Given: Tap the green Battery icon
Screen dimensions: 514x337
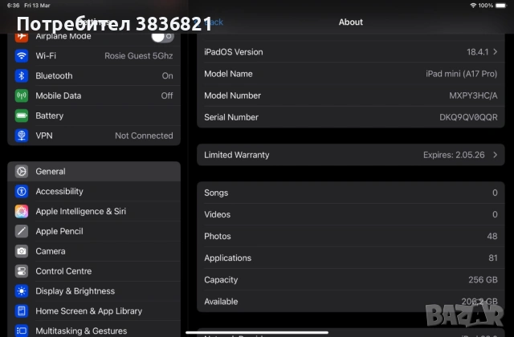Looking at the screenshot, I should (x=22, y=116).
